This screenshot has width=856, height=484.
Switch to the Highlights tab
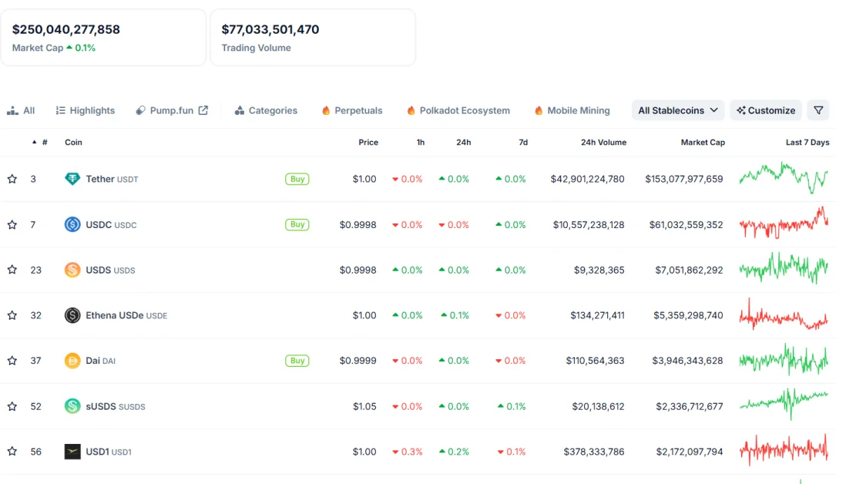86,110
